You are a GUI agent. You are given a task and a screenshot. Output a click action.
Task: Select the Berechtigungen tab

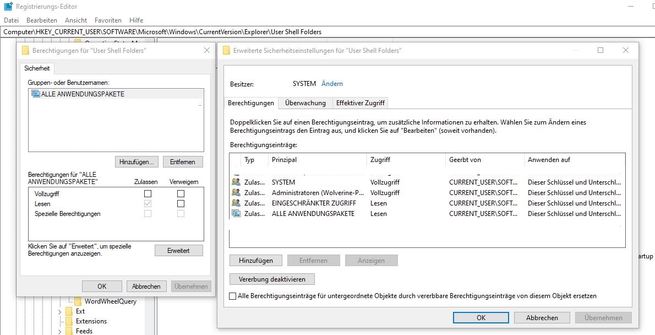coord(251,103)
